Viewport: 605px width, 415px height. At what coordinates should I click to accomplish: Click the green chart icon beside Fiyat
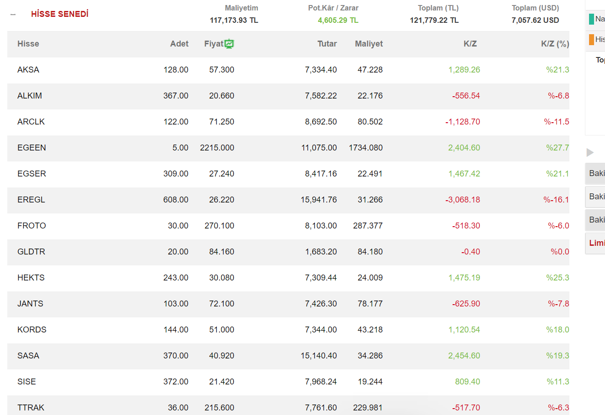click(229, 44)
